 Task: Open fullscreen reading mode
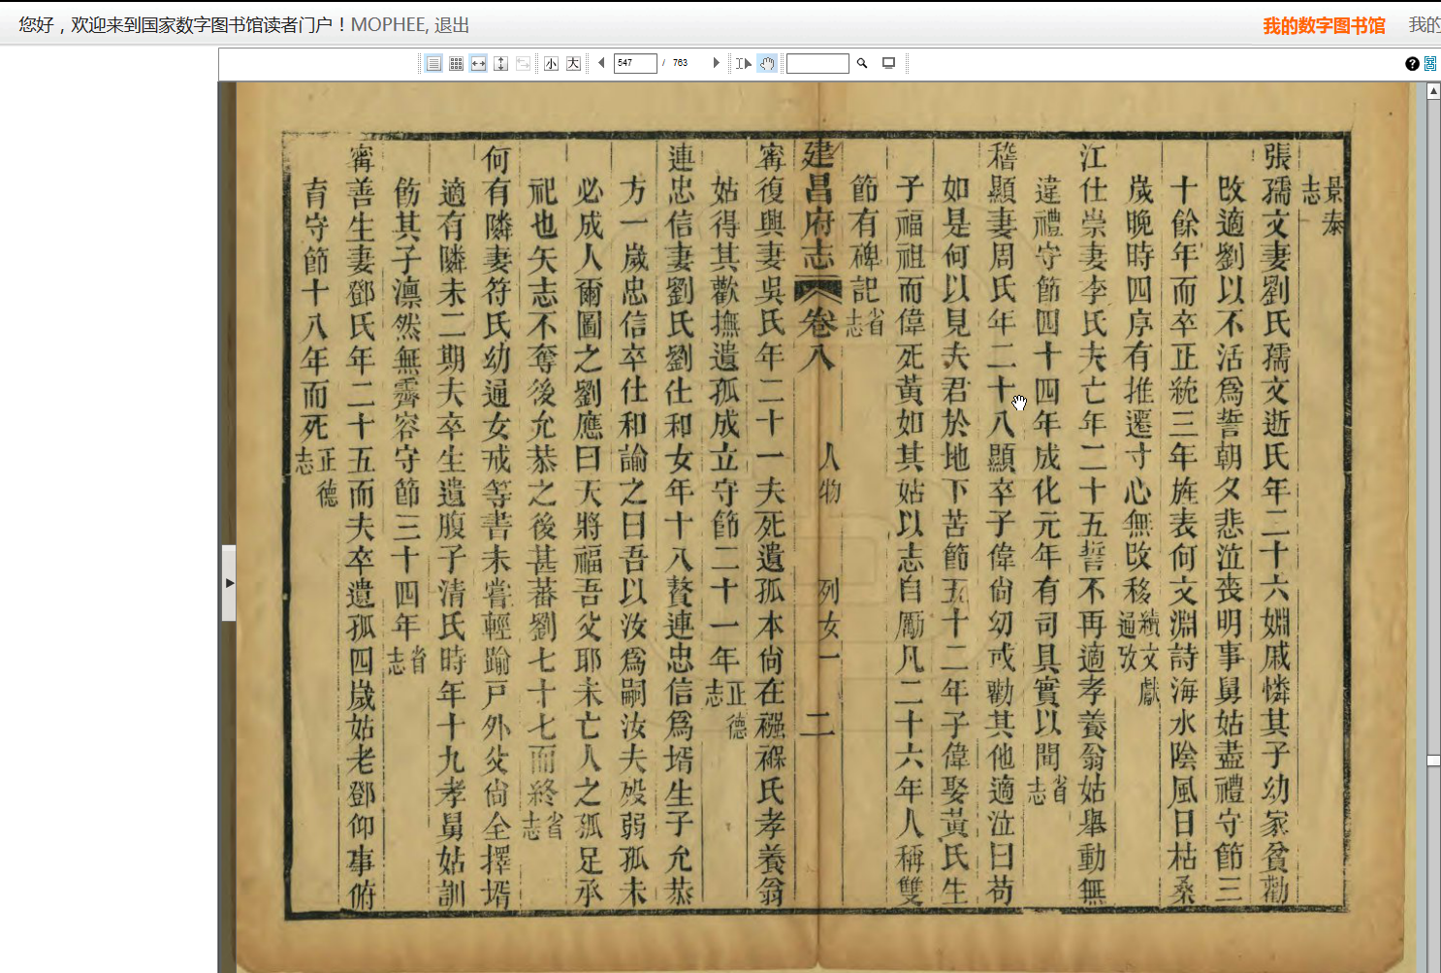888,63
